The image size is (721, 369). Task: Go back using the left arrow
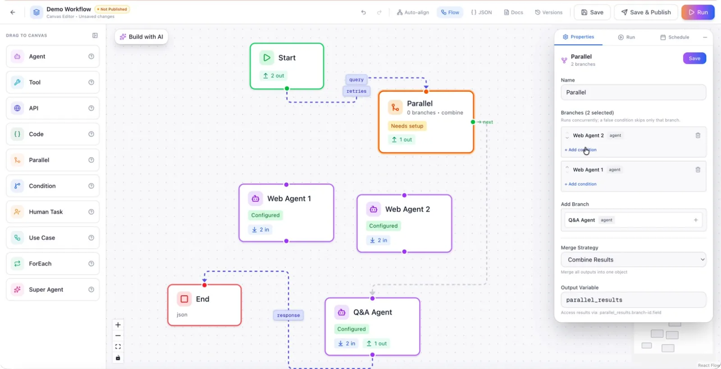coord(13,12)
